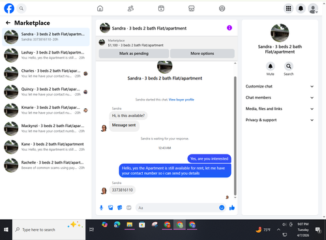This screenshot has width=326, height=240.
Task: Choose a GIF icon
Action: pos(129,208)
